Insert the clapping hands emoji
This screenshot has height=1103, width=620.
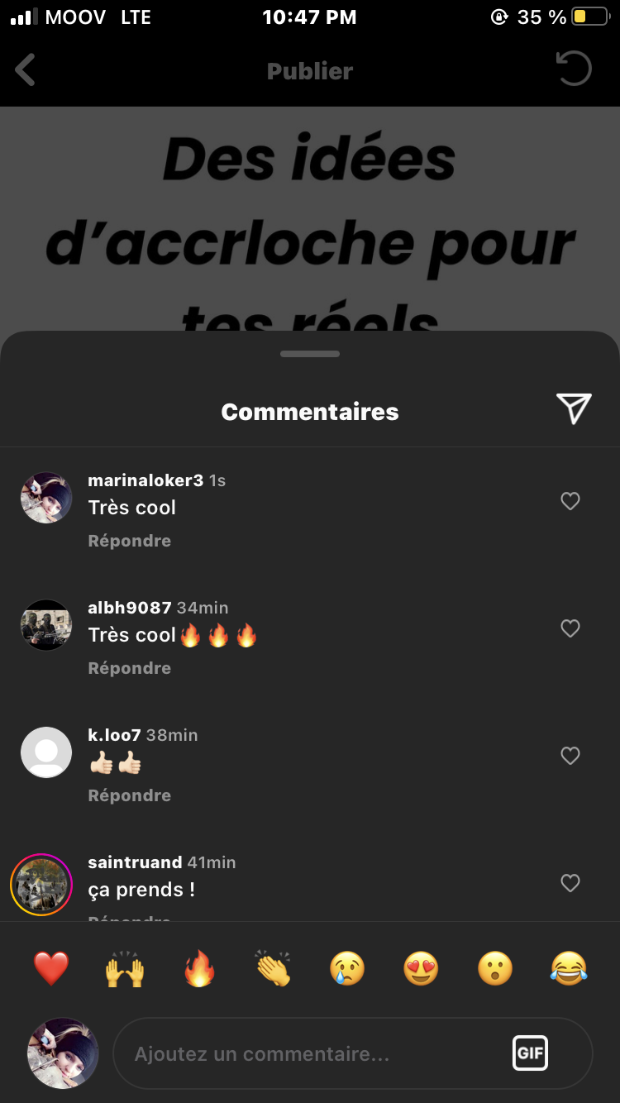(x=274, y=968)
